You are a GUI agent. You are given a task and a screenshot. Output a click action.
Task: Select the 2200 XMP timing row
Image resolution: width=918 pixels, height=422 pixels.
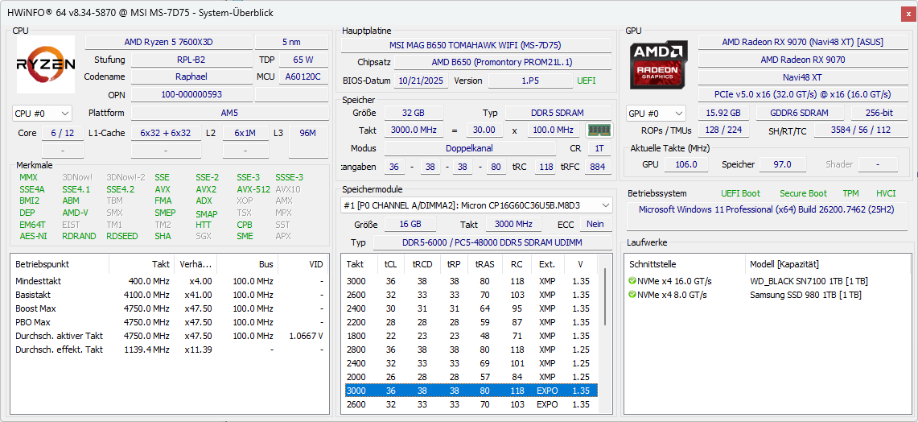click(470, 322)
